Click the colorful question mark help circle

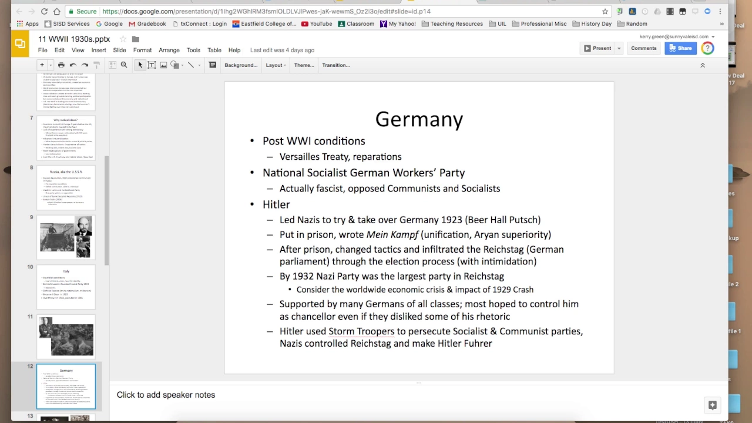[707, 48]
